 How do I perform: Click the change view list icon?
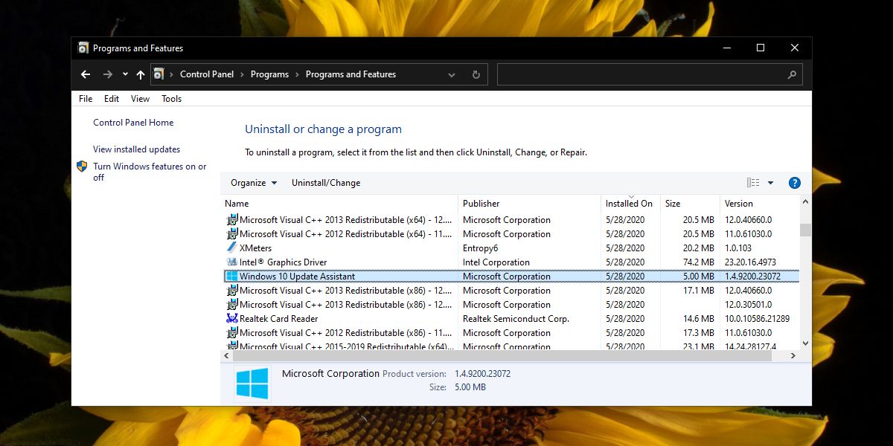pos(753,183)
